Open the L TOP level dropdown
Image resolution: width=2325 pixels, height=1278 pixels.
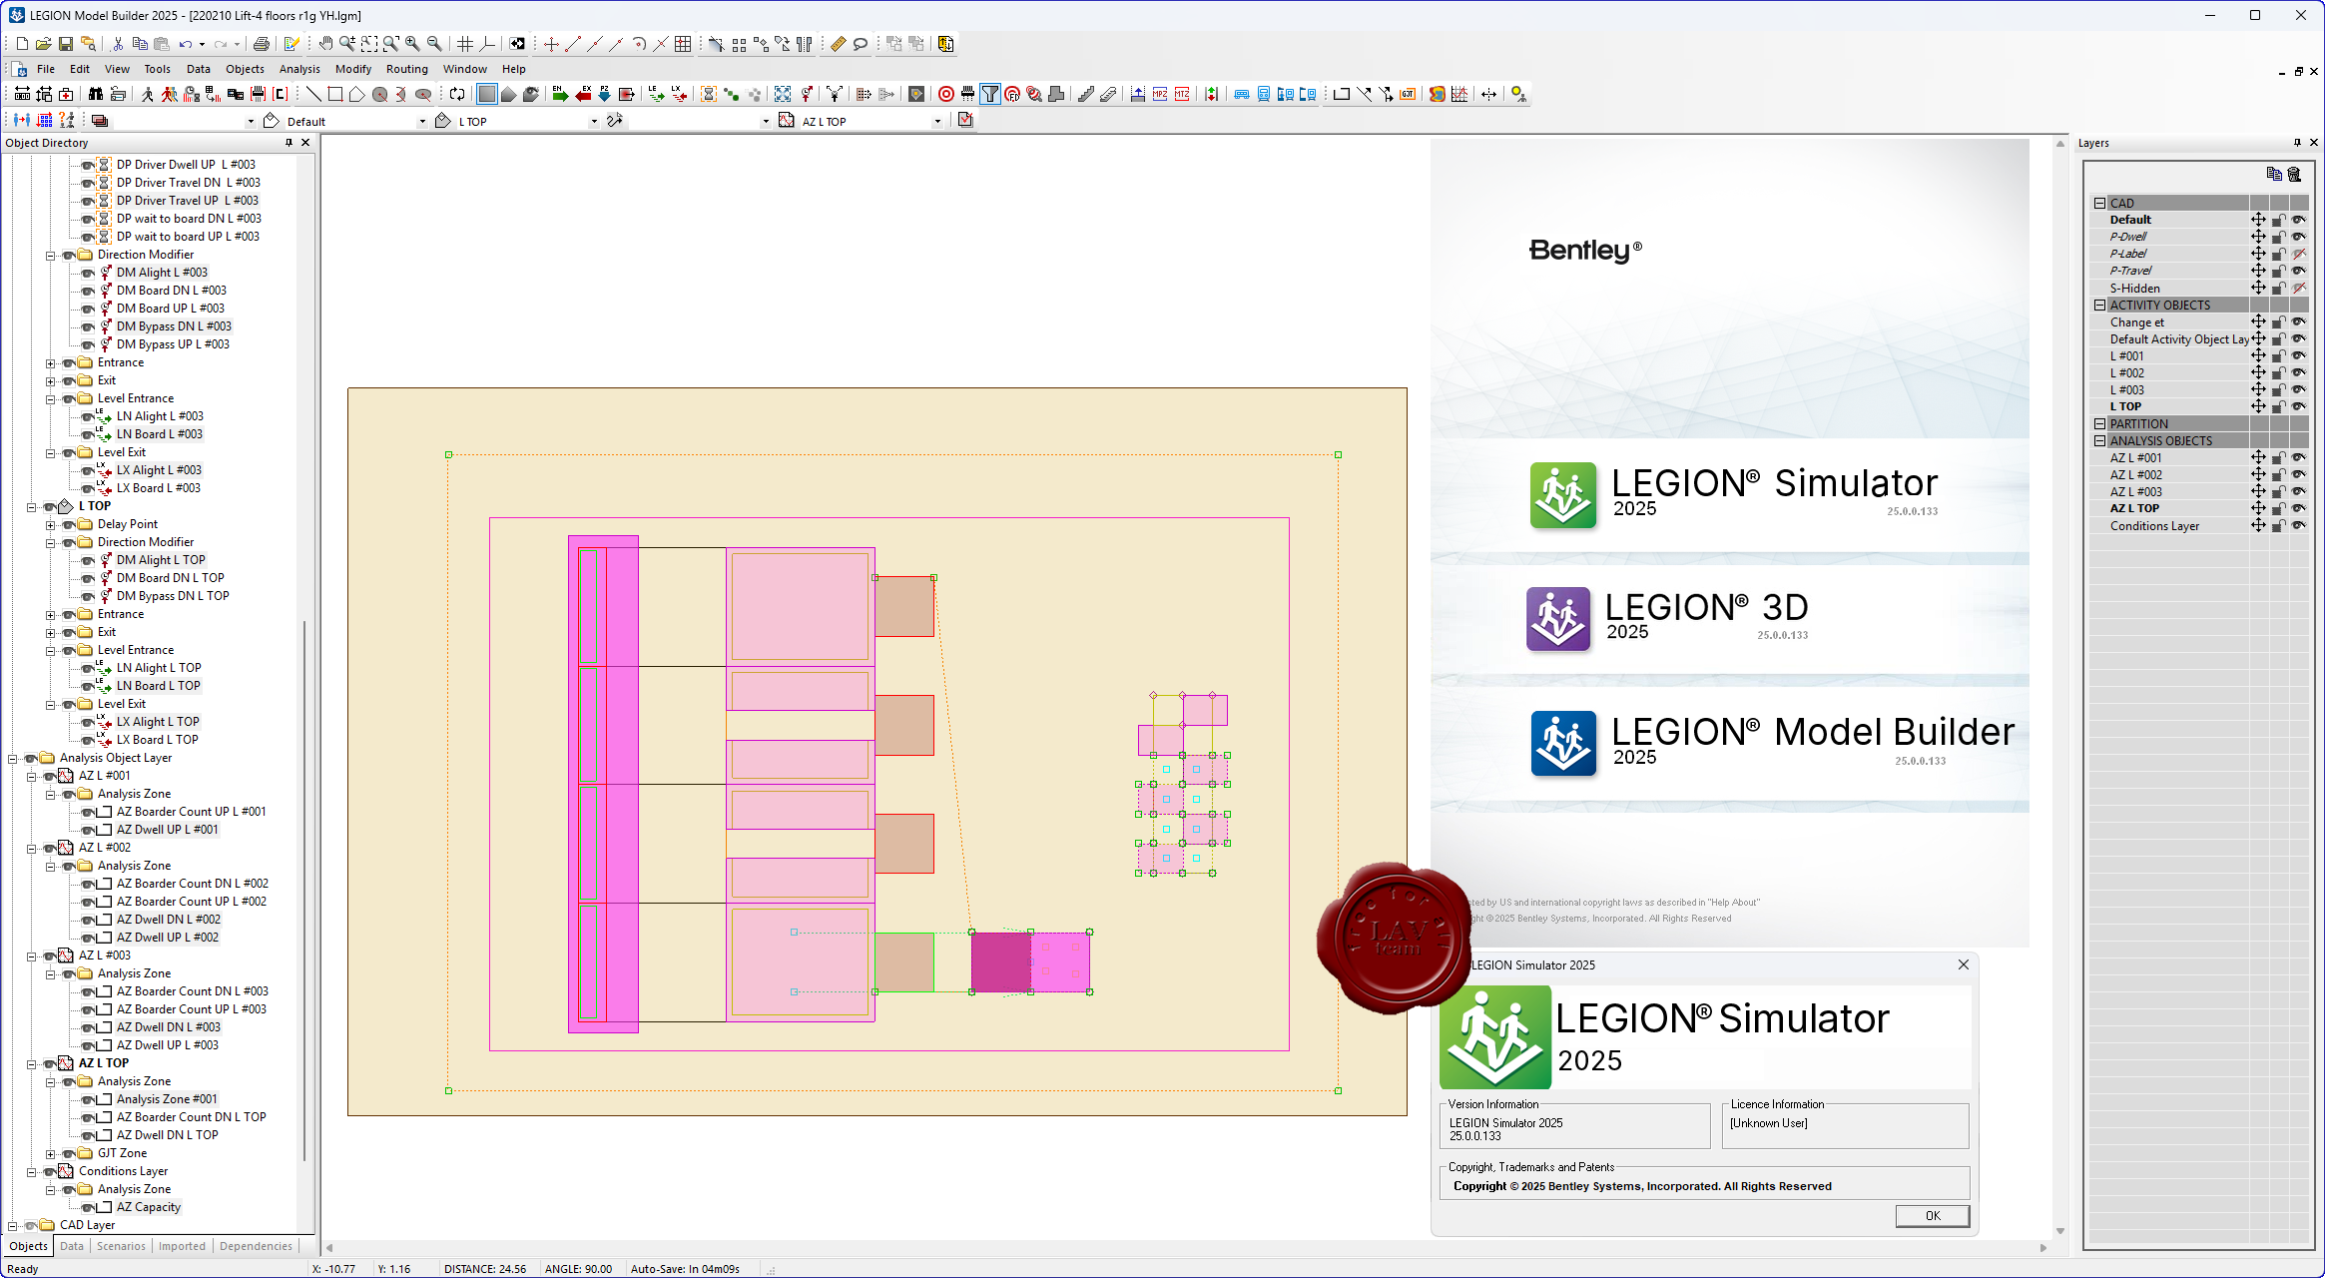pyautogui.click(x=594, y=121)
